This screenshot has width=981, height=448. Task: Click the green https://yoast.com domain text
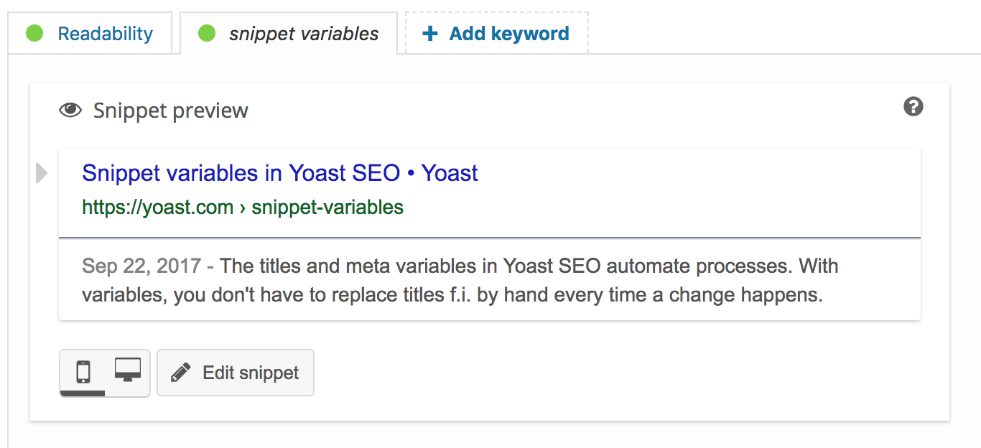pos(157,207)
